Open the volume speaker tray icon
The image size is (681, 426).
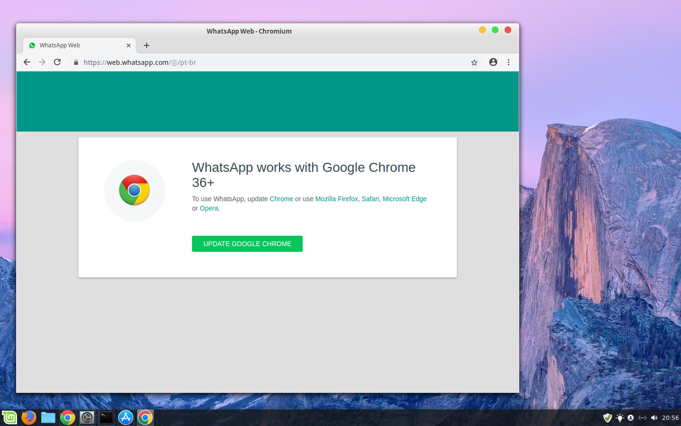click(x=654, y=418)
